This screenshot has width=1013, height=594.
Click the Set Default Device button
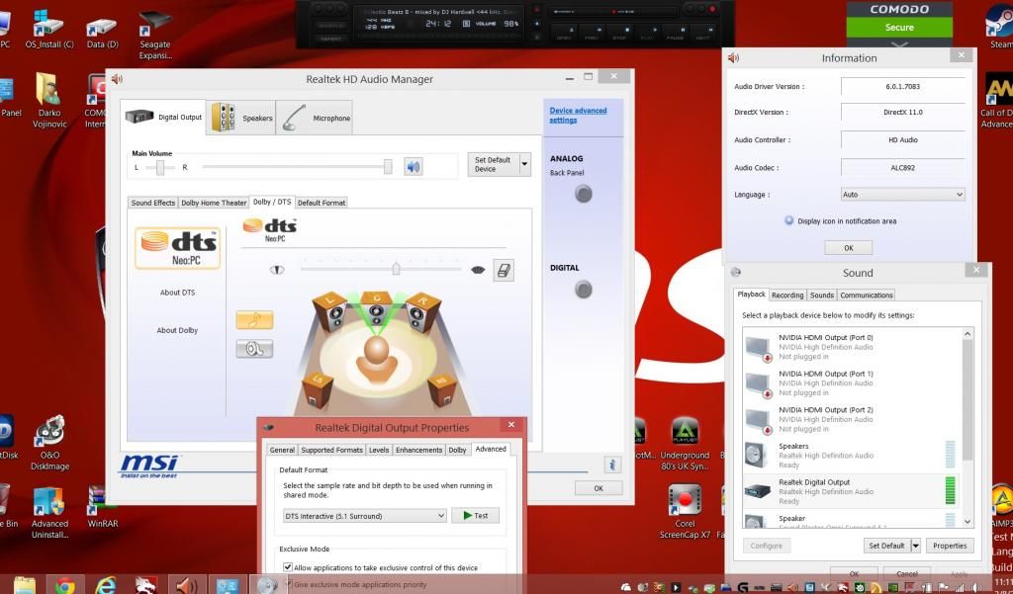point(493,165)
